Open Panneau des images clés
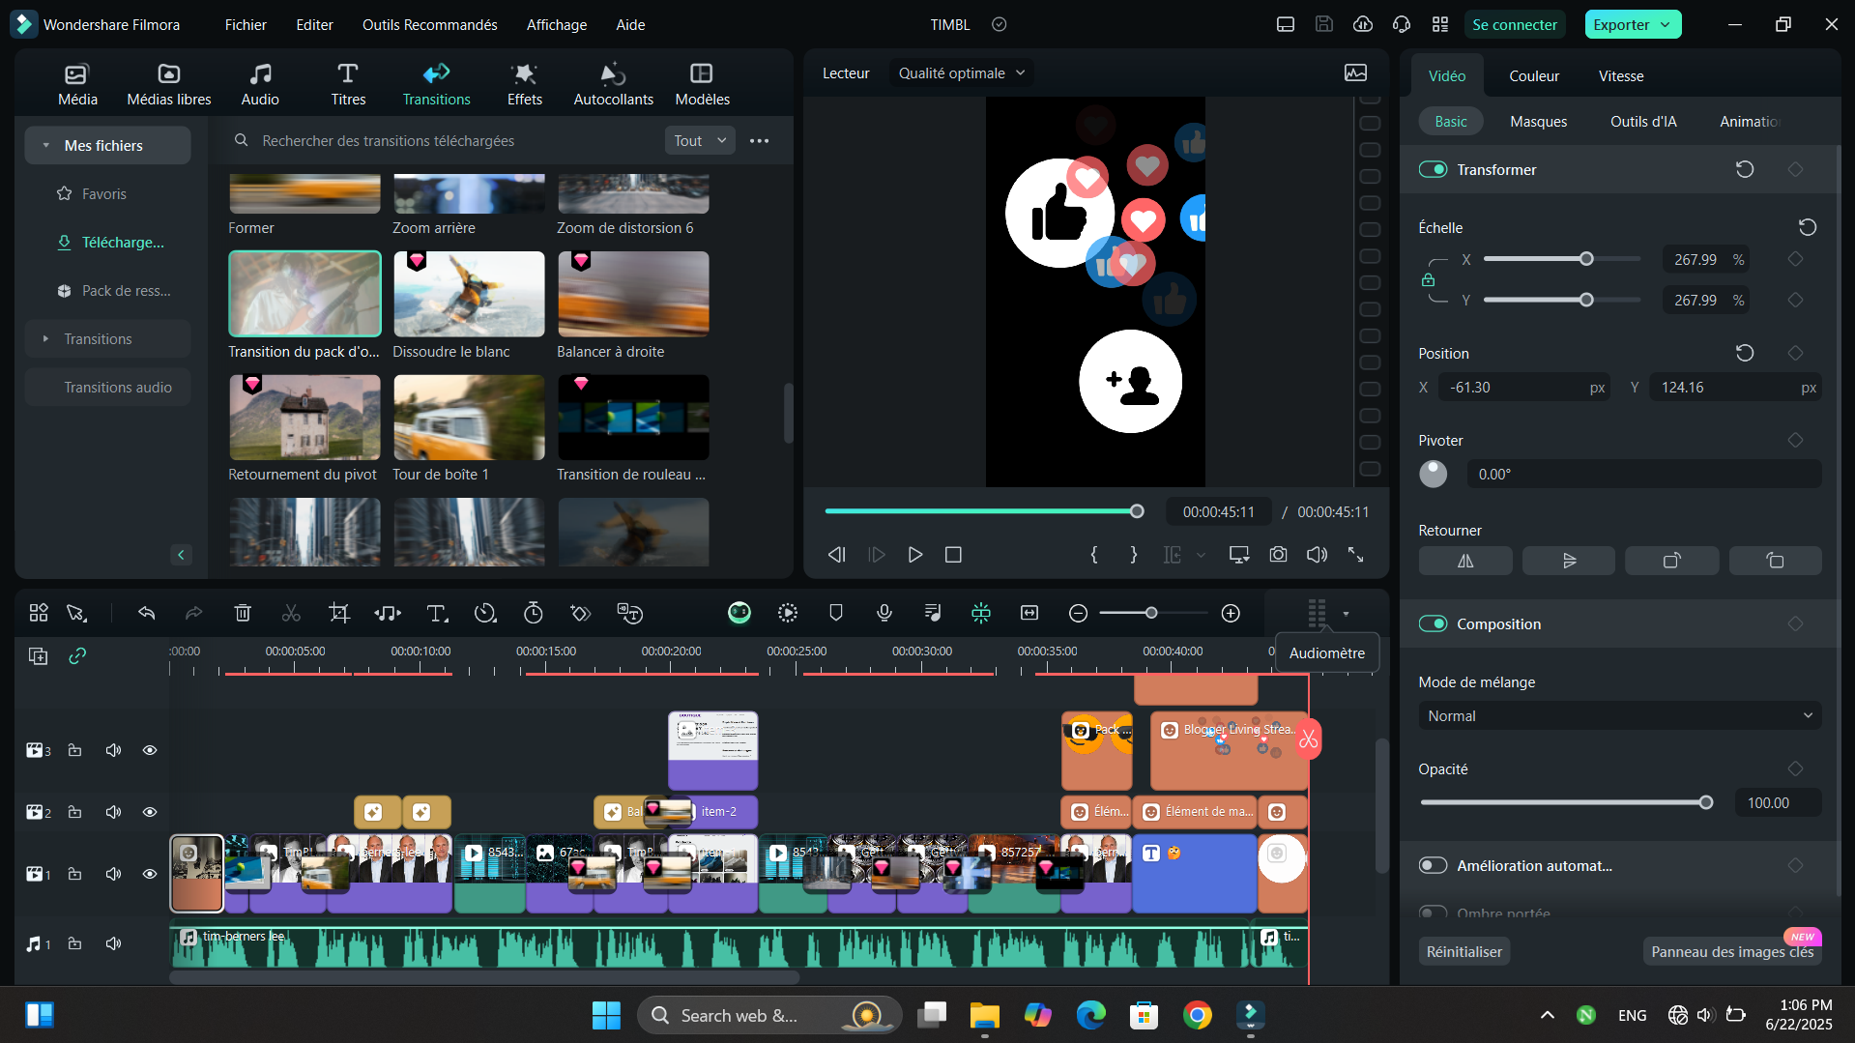Viewport: 1855px width, 1043px height. pyautogui.click(x=1732, y=952)
